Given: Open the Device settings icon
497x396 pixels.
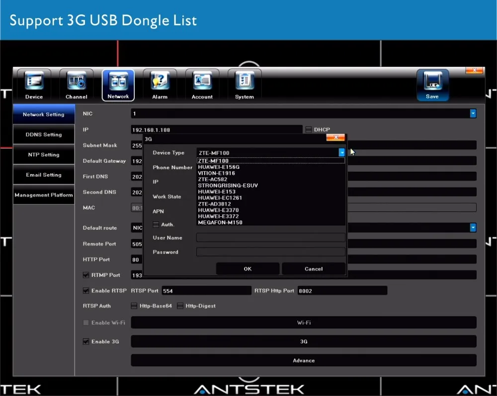Looking at the screenshot, I should point(34,85).
